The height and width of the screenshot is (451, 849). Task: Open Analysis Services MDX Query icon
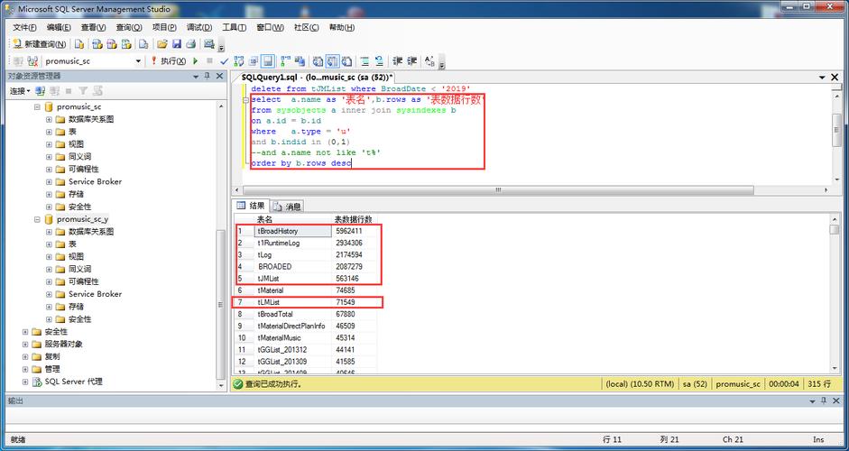tap(97, 44)
